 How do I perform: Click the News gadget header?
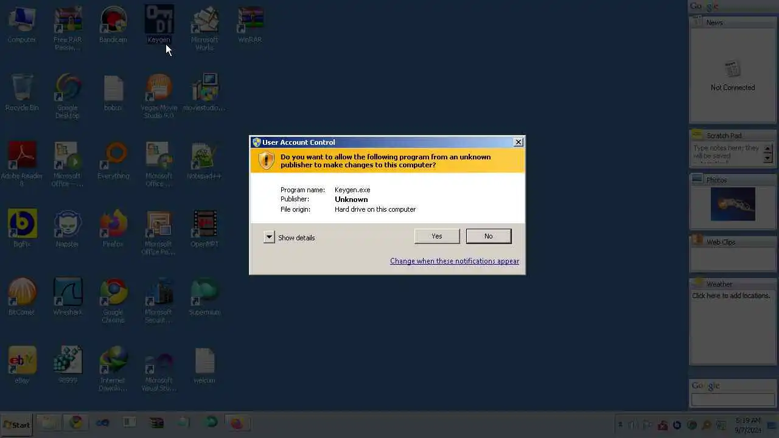pyautogui.click(x=733, y=22)
